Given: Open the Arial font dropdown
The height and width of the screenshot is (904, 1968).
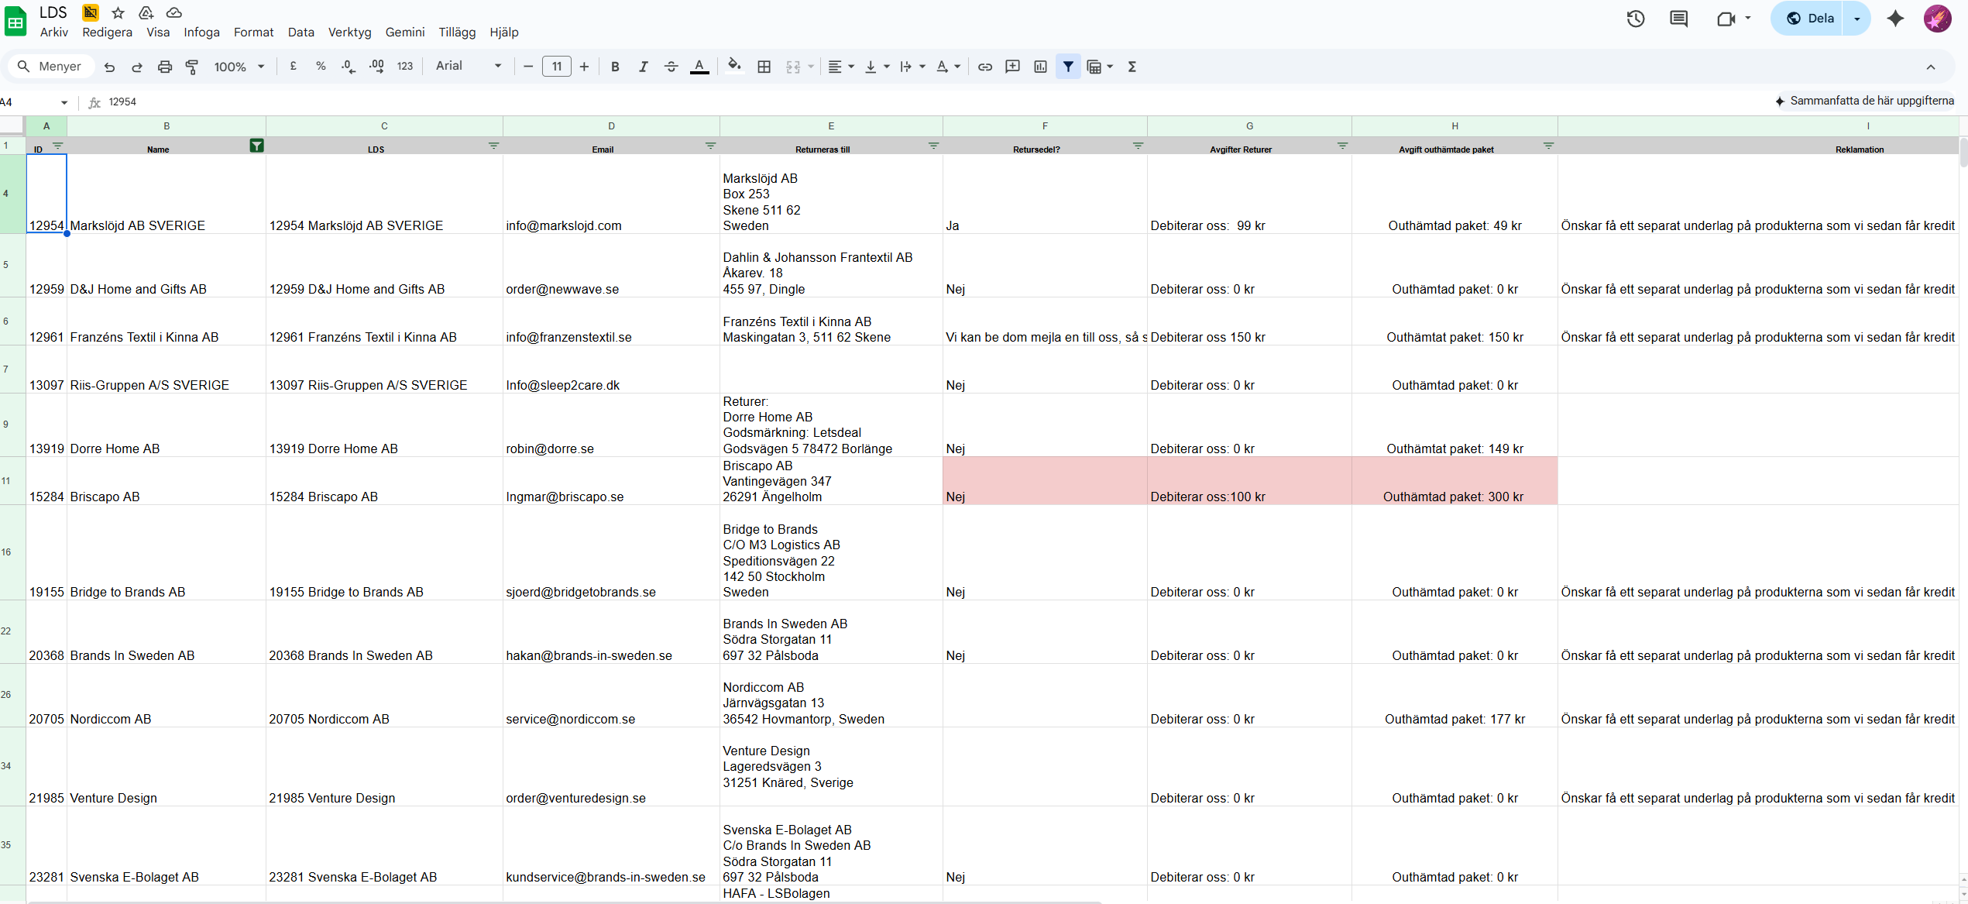Looking at the screenshot, I should 468,67.
